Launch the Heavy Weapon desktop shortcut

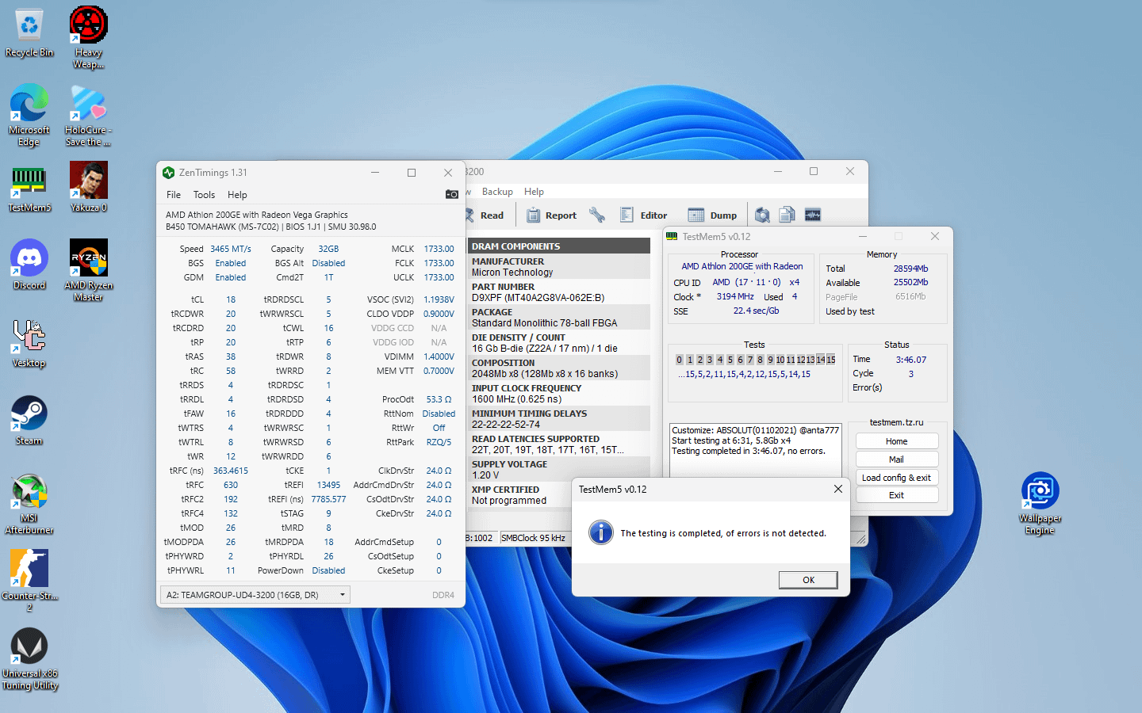(88, 38)
